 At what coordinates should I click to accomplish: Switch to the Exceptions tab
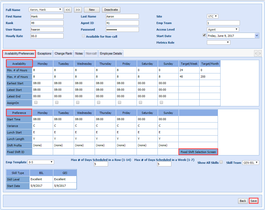[x=44, y=54]
